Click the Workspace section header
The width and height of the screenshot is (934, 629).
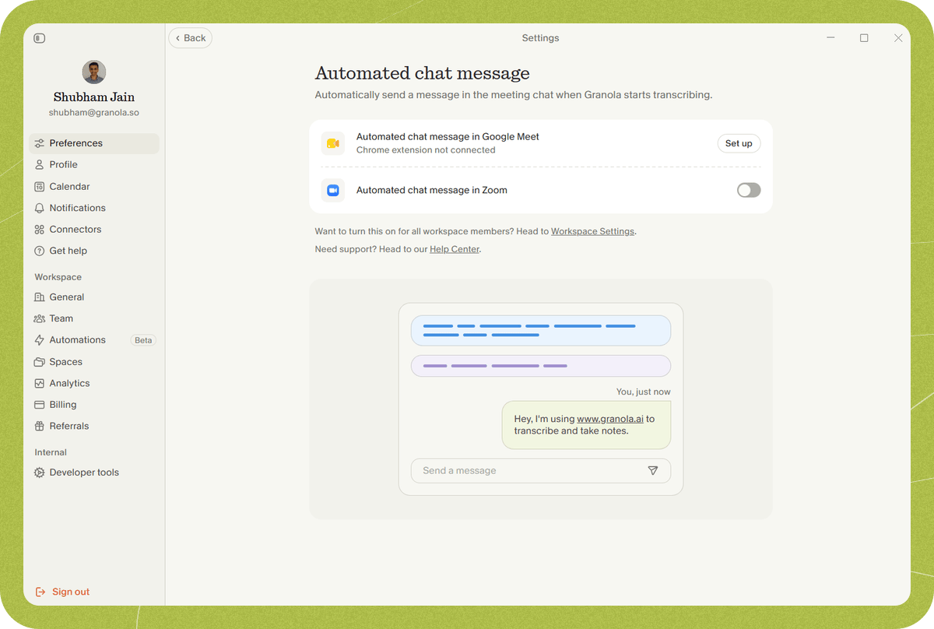(x=58, y=277)
